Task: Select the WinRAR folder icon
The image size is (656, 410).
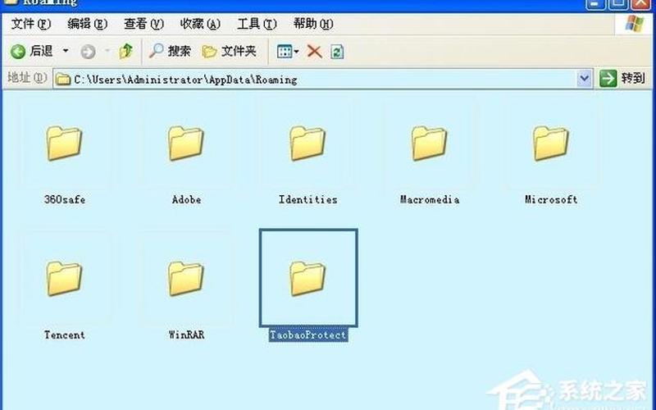Action: point(186,279)
